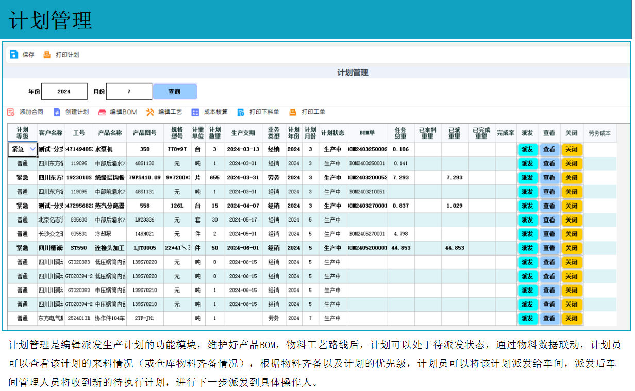Click the 生产交期 column header

coord(243,133)
